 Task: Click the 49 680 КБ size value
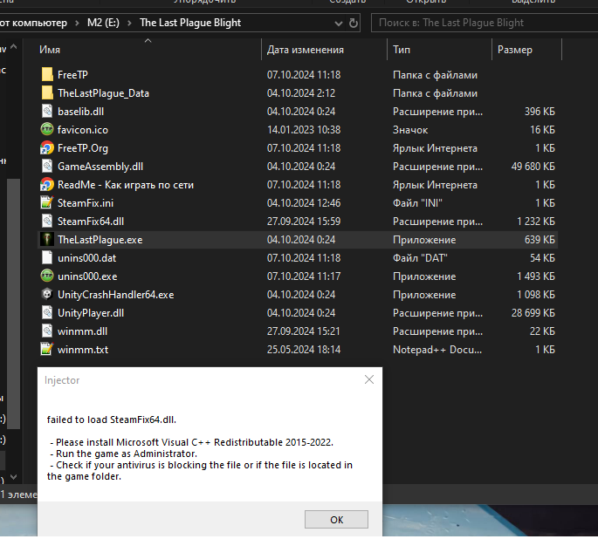(533, 167)
